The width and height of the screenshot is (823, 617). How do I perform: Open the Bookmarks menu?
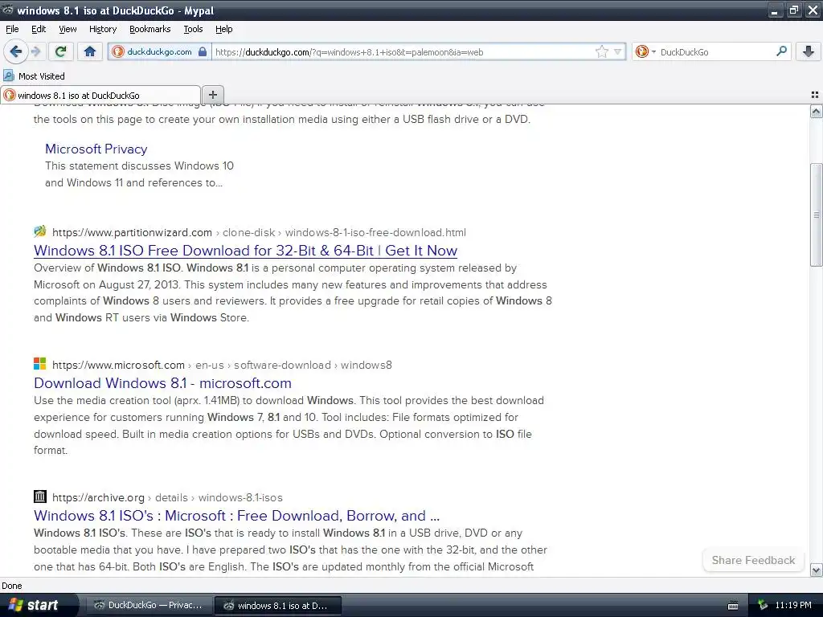[149, 29]
